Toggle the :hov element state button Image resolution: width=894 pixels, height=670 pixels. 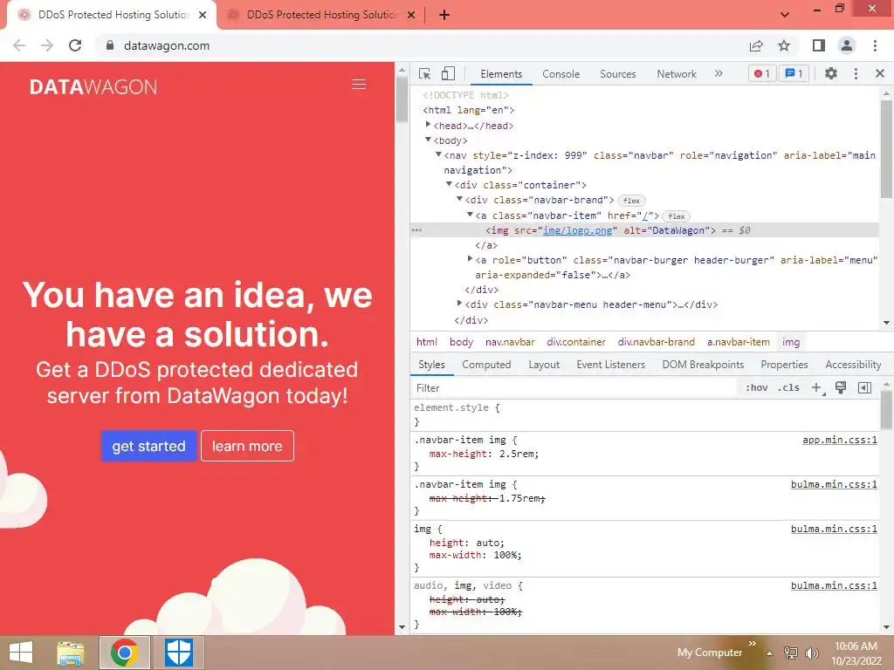tap(757, 388)
